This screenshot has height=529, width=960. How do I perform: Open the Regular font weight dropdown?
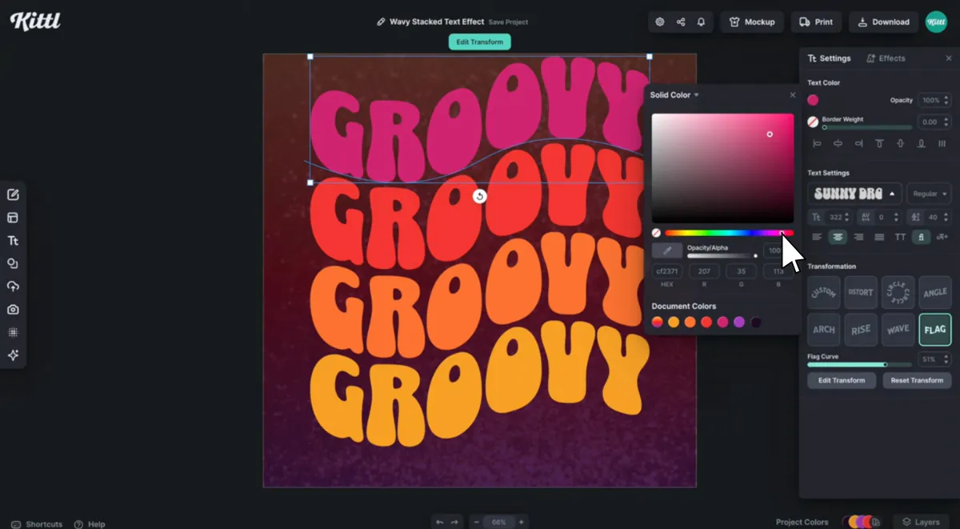click(x=928, y=193)
